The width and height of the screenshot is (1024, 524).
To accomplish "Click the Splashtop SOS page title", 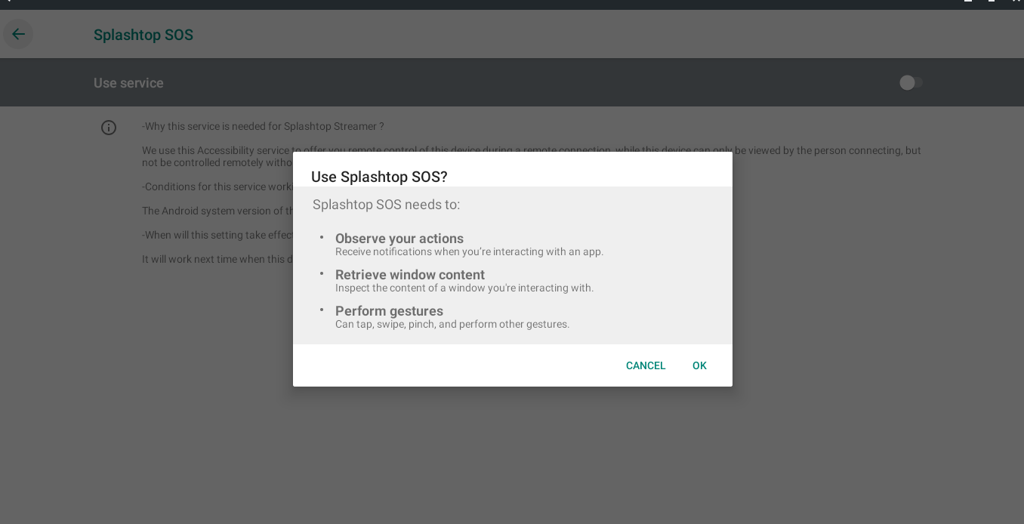I will [143, 35].
